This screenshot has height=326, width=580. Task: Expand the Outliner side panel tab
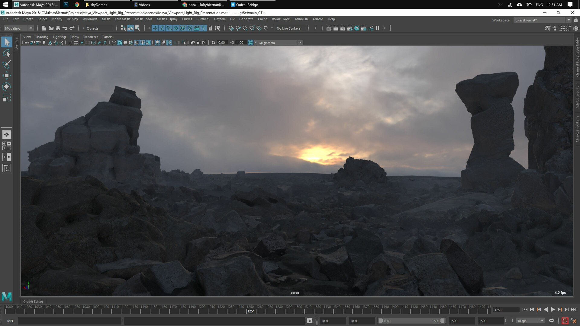click(16, 43)
